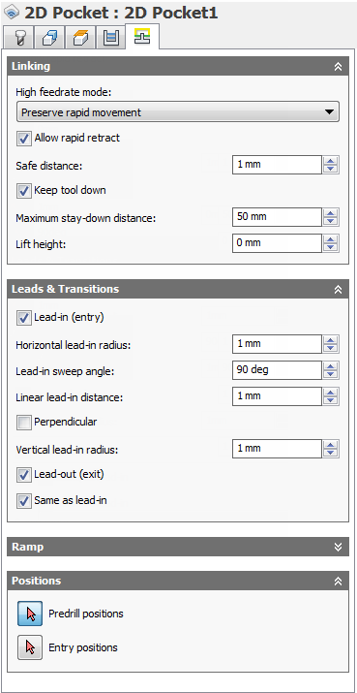The width and height of the screenshot is (357, 693).
Task: Enable the Perpendicular checkbox
Action: (24, 422)
